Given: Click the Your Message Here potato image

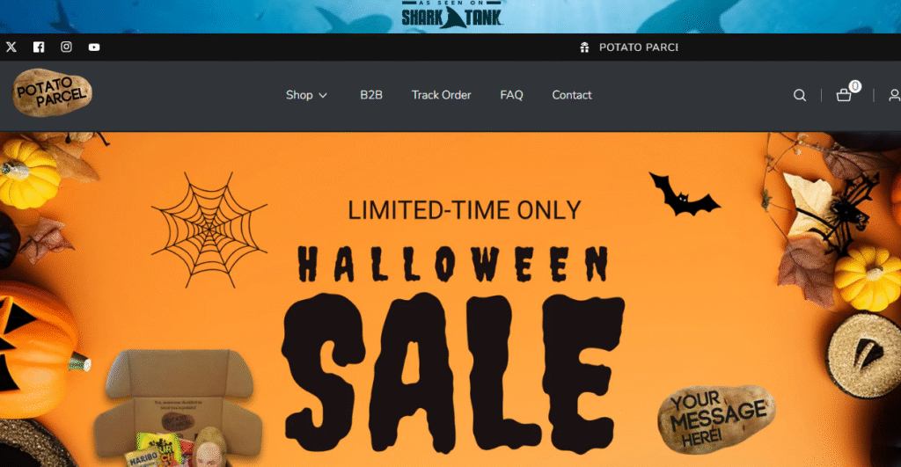Looking at the screenshot, I should [716, 420].
